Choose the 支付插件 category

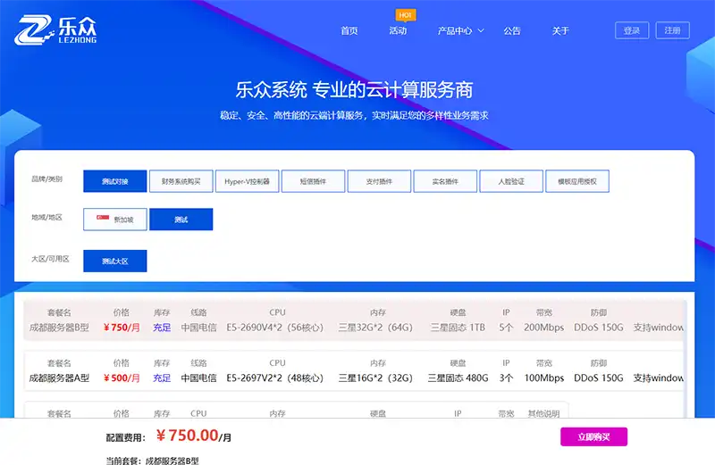tap(379, 181)
